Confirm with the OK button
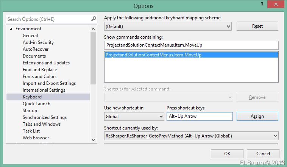The width and height of the screenshot is (287, 167). point(227,154)
